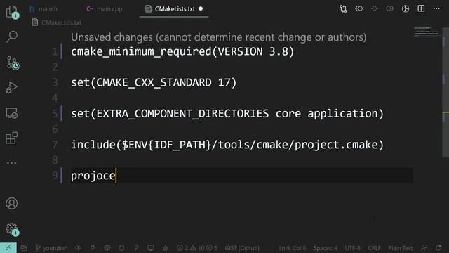Click the pin-shaped icon in status bar
This screenshot has width=449, height=253.
tap(93, 248)
